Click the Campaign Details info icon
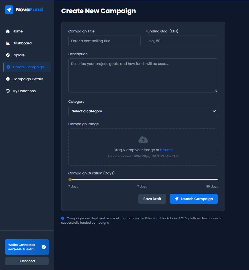The width and height of the screenshot is (249, 270). [8, 79]
